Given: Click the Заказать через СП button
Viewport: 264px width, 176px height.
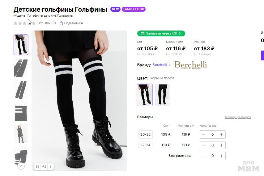Looking at the screenshot, I should [x=161, y=33].
